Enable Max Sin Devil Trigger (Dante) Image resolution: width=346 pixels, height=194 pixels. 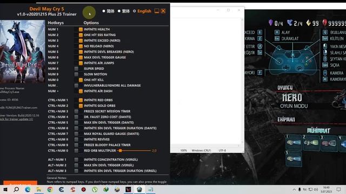[76, 122]
